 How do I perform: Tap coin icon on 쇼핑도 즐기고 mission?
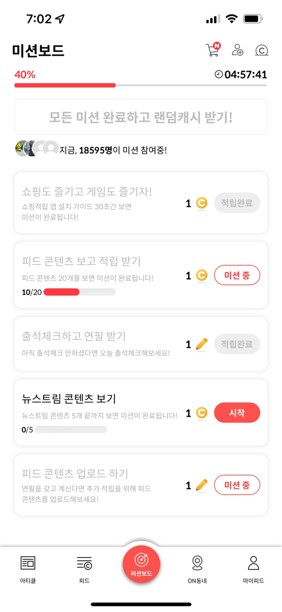[x=201, y=203]
